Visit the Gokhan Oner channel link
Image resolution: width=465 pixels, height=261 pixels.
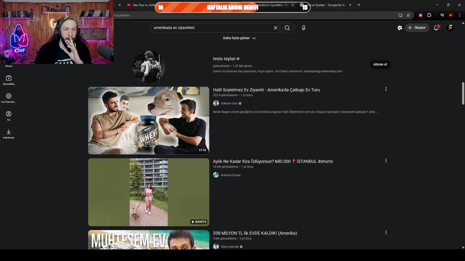[x=229, y=103]
